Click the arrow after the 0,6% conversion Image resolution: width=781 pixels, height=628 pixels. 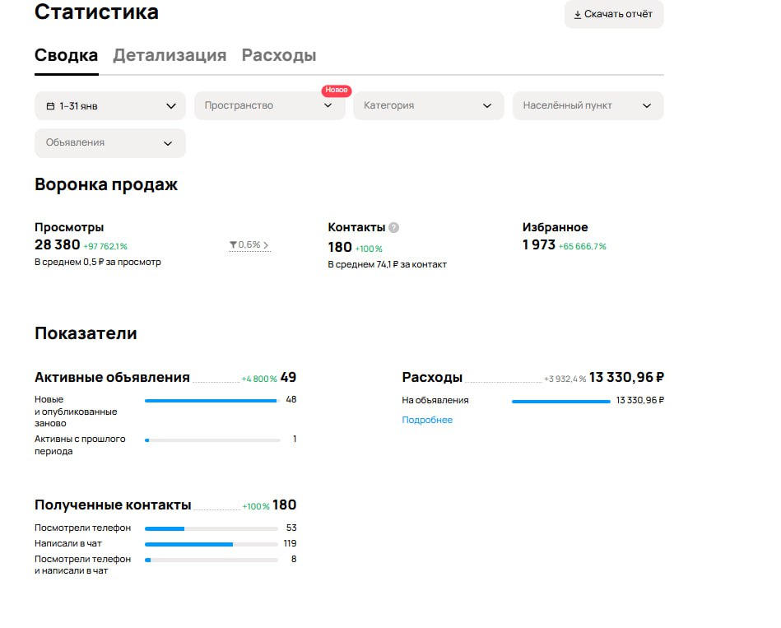tap(266, 245)
